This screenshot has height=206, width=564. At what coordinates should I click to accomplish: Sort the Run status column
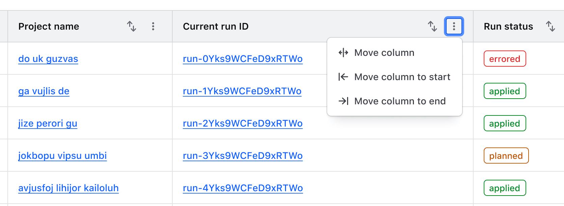(551, 26)
